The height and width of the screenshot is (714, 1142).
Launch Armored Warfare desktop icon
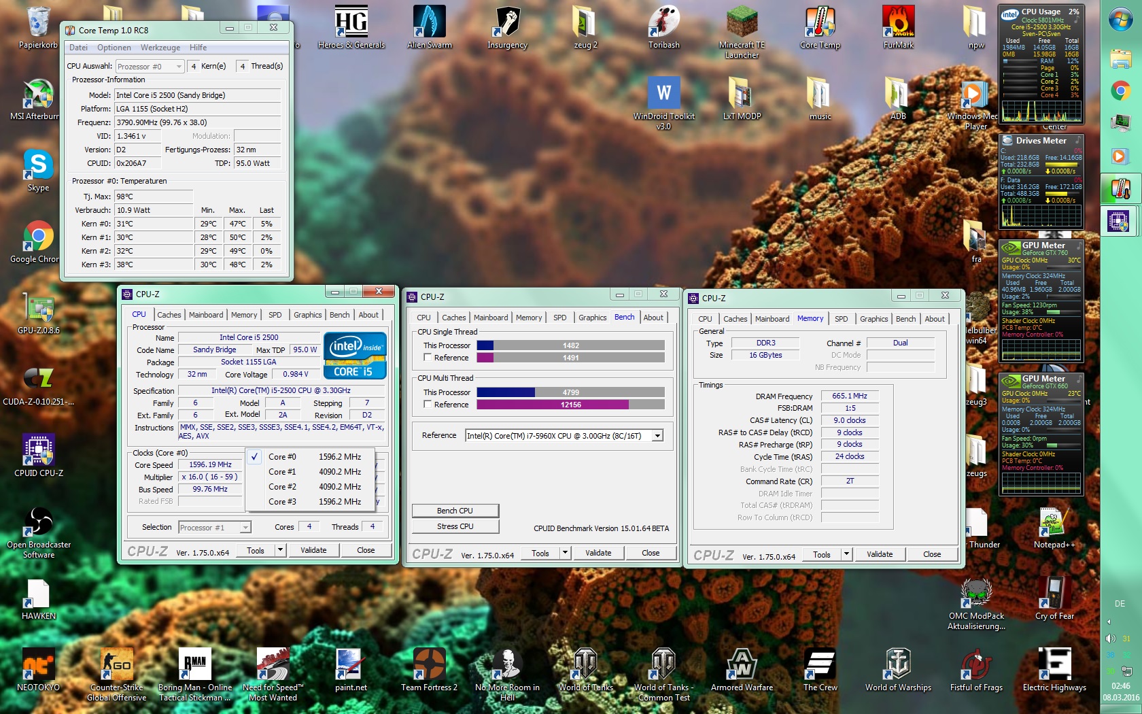coord(742,670)
